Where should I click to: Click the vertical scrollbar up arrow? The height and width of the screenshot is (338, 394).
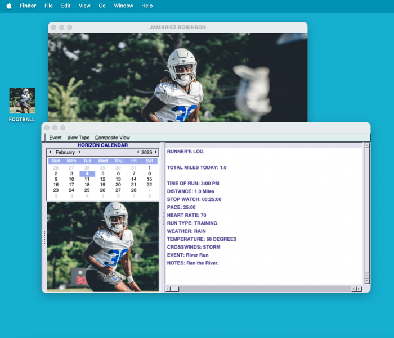point(367,145)
